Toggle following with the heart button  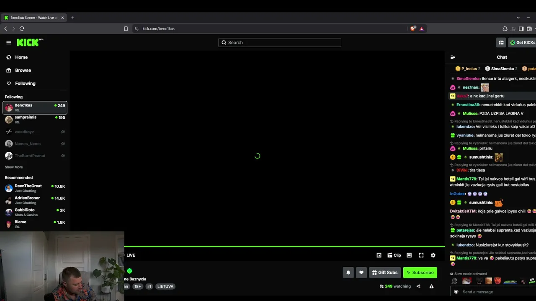[x=361, y=273]
